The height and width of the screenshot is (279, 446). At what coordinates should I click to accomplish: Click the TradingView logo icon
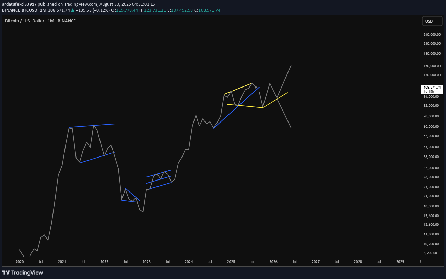click(6, 272)
